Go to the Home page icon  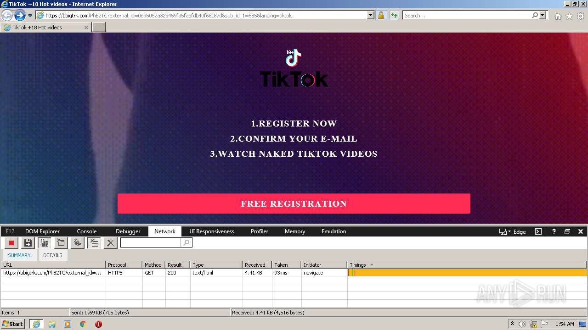point(558,16)
